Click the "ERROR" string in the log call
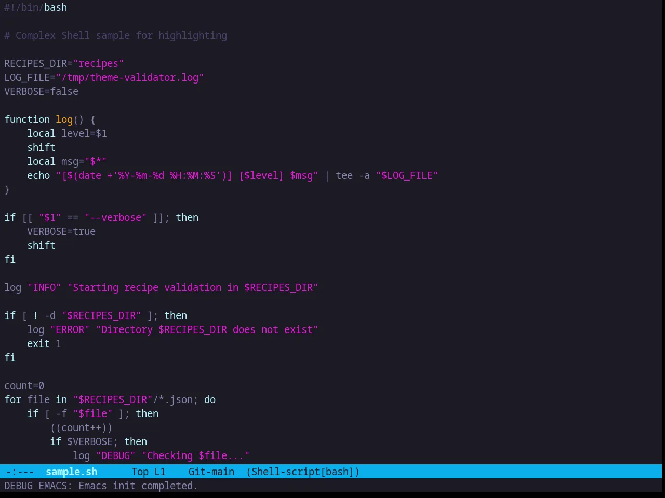Image resolution: width=665 pixels, height=498 pixels. [70, 329]
